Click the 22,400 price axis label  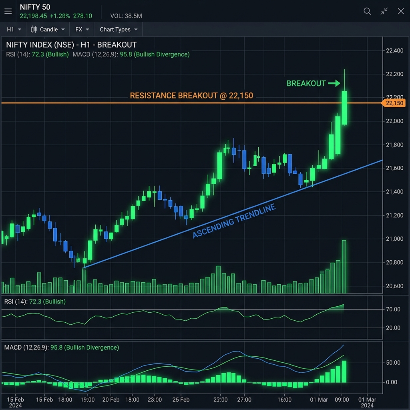tap(394, 51)
